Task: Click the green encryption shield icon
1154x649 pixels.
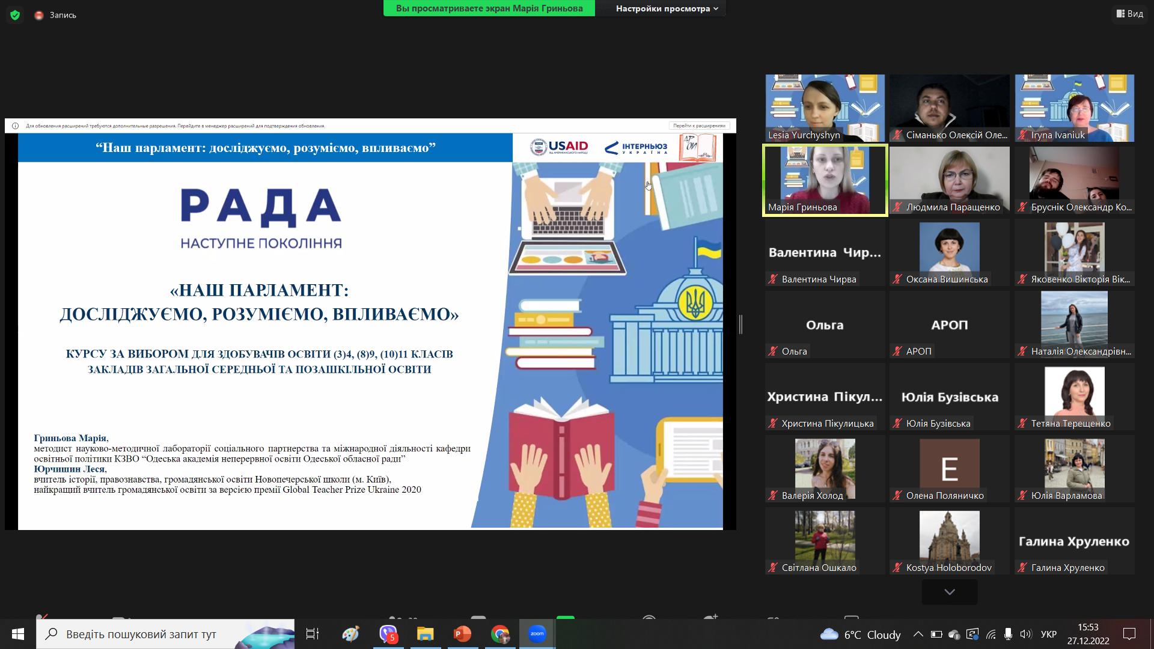Action: pyautogui.click(x=15, y=15)
